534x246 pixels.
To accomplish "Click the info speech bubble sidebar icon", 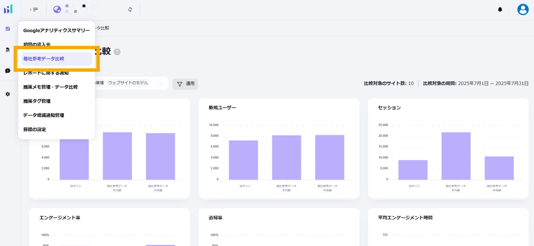I will tap(8, 71).
